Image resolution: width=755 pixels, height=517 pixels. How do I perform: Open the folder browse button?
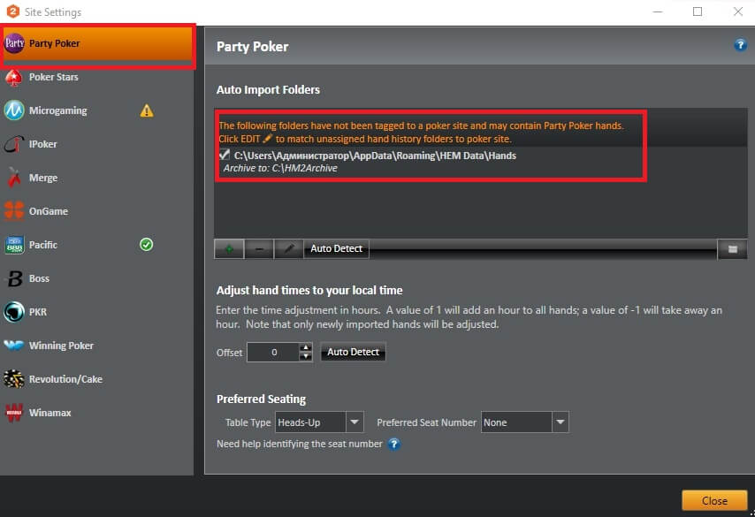point(732,249)
